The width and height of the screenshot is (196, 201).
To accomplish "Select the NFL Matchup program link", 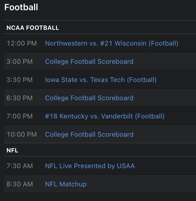I will [66, 184].
